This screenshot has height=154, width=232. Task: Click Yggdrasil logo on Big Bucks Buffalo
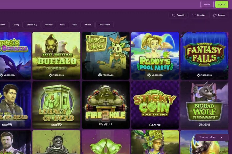pos(56,75)
